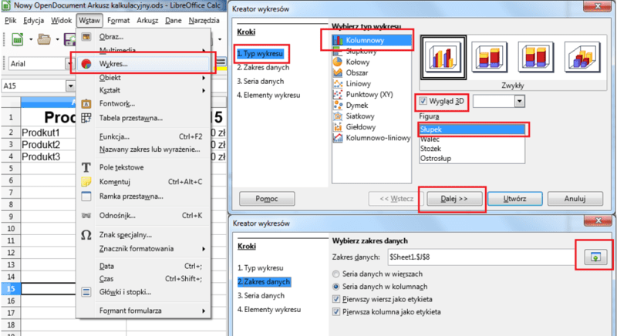Click the Dalej >> button
The width and height of the screenshot is (617, 336).
[451, 199]
